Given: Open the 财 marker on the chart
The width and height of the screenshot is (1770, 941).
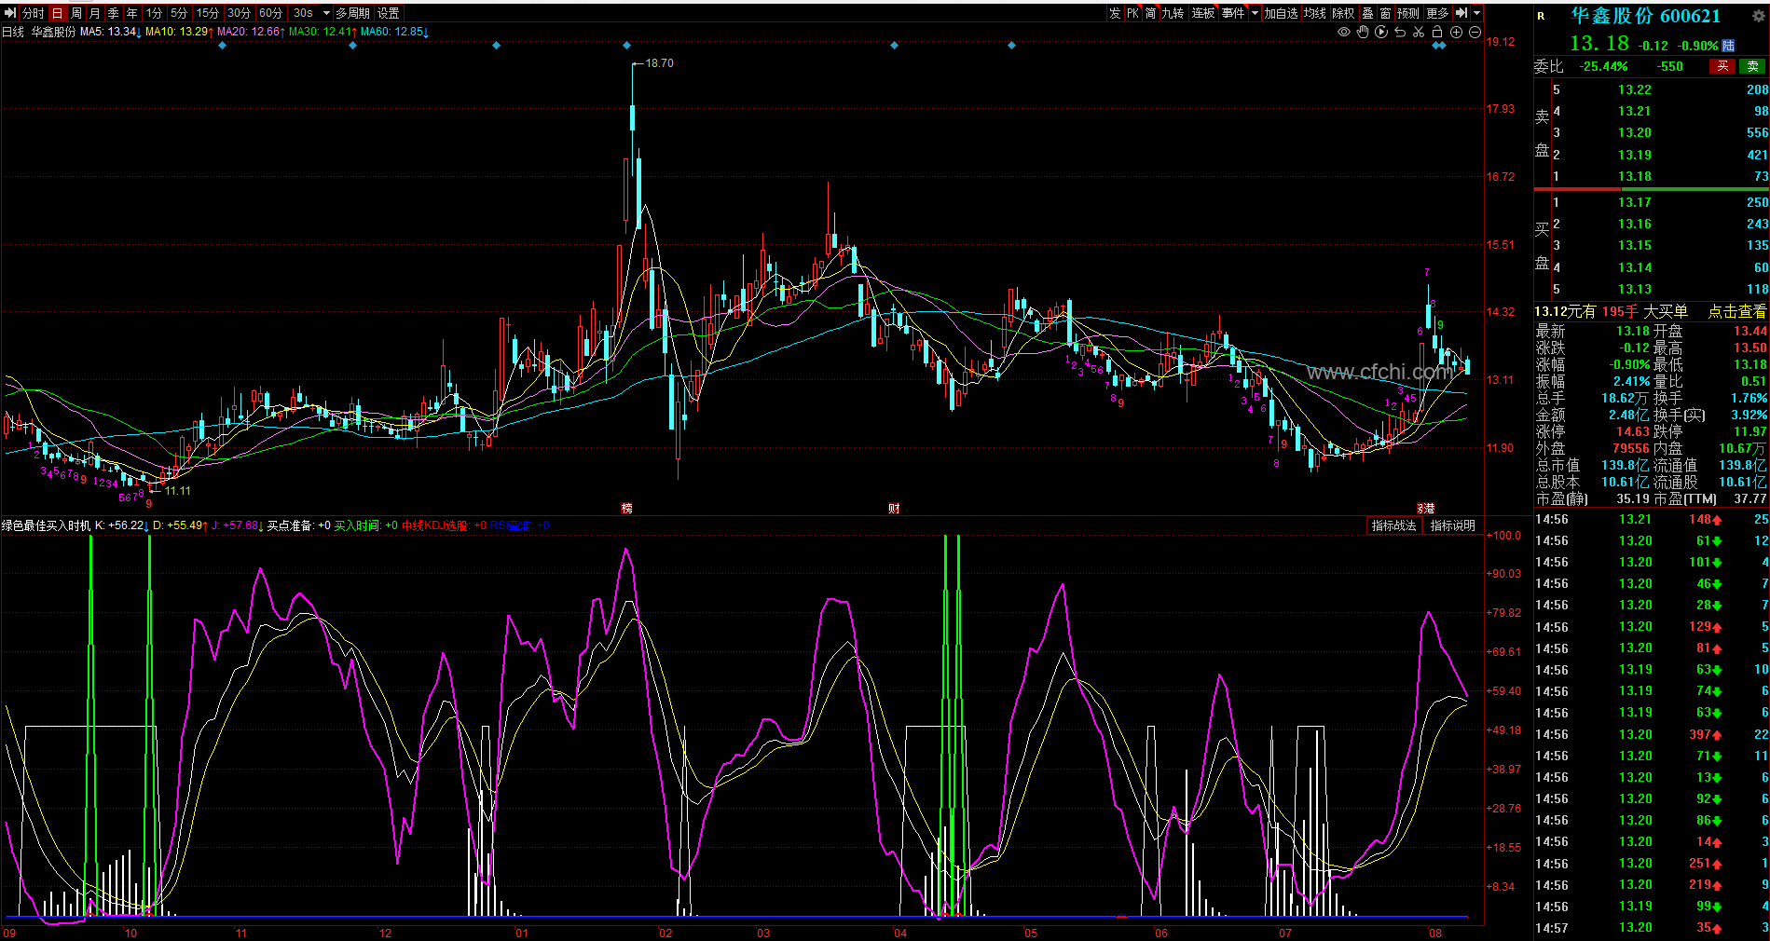Looking at the screenshot, I should pos(894,508).
